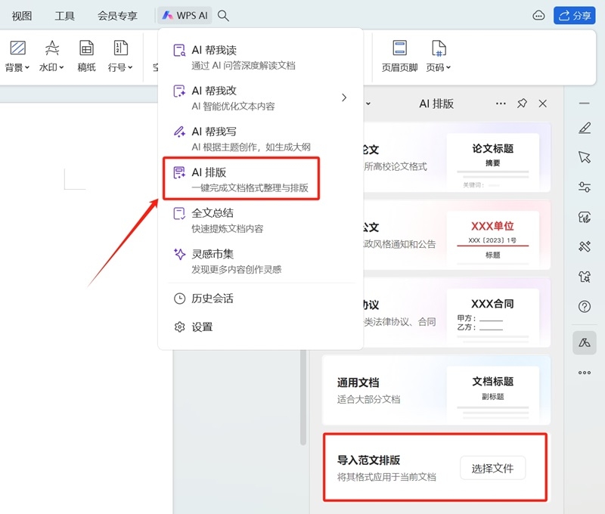This screenshot has height=514, width=605.
Task: Toggle the sidebar WPS AI icon
Action: [584, 342]
